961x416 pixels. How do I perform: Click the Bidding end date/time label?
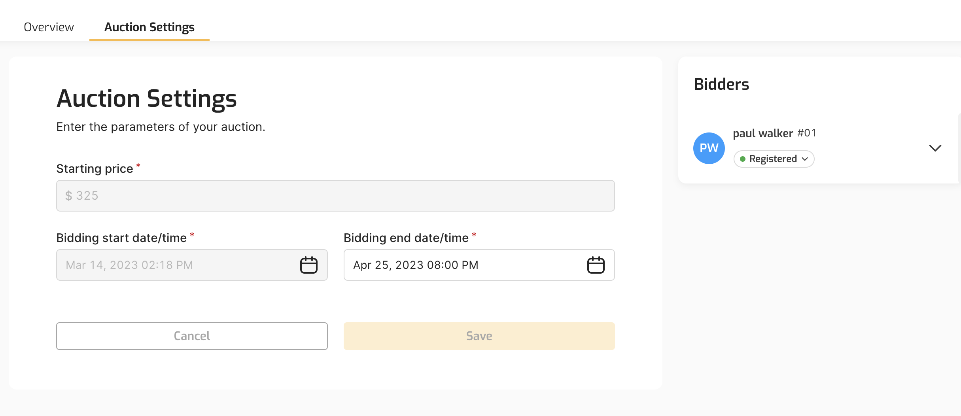406,238
